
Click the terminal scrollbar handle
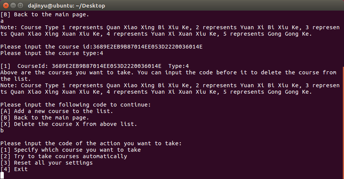tap(342, 121)
